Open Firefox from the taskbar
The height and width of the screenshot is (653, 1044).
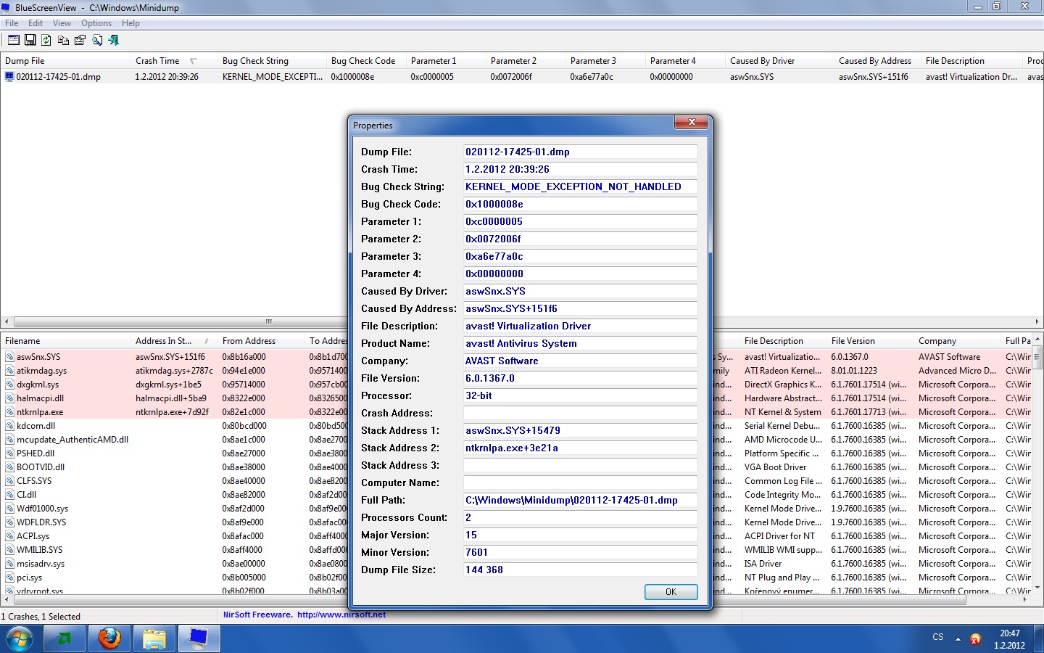tap(109, 638)
